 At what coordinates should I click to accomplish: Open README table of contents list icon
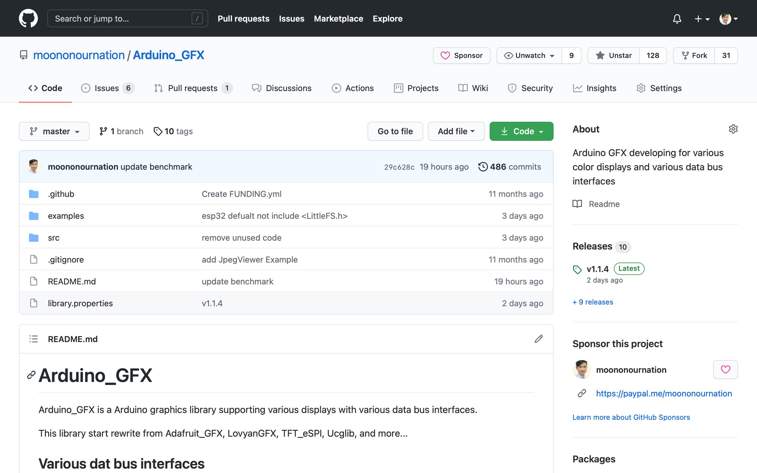34,339
